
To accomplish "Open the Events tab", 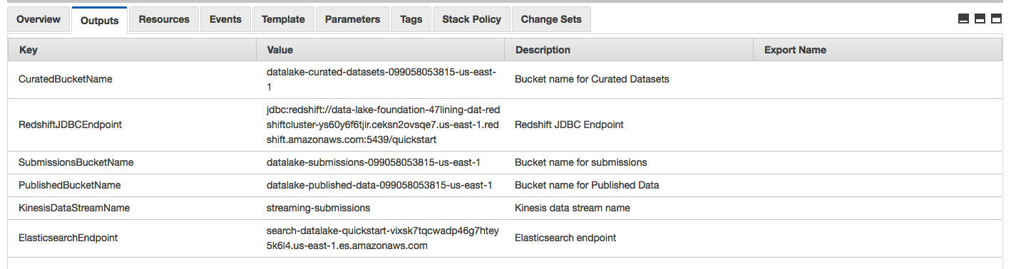I will (225, 19).
